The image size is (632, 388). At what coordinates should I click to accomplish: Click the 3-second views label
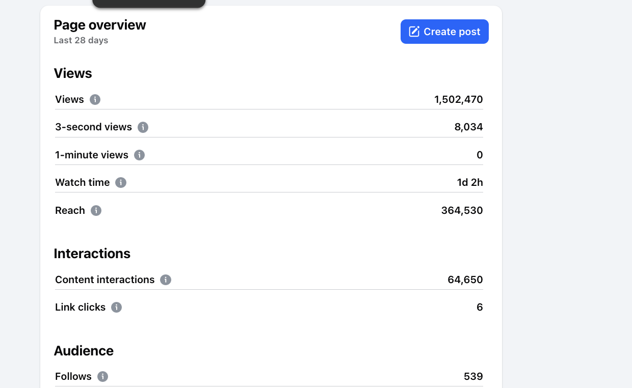pyautogui.click(x=93, y=127)
